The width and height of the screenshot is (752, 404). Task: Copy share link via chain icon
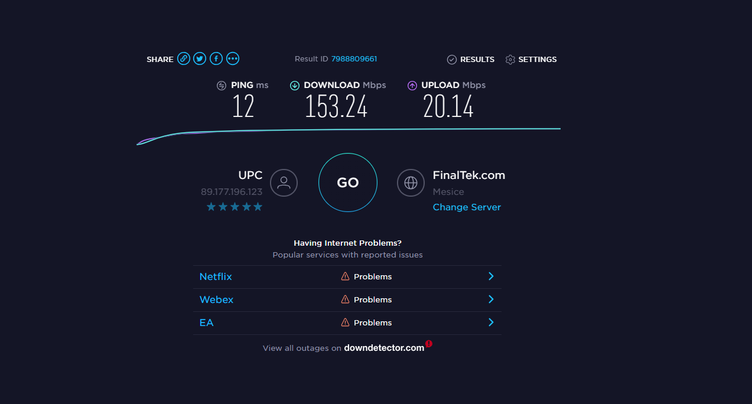pyautogui.click(x=184, y=58)
